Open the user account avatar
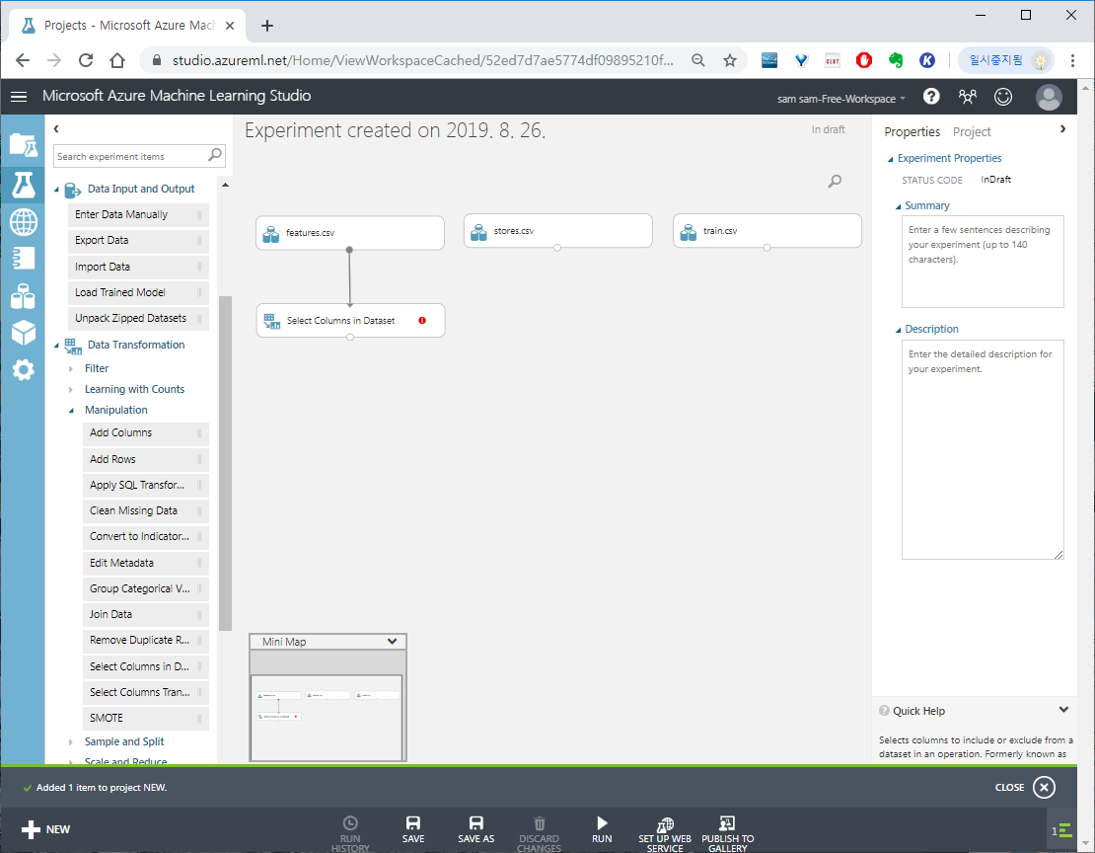Viewport: 1095px width, 853px height. [x=1049, y=97]
